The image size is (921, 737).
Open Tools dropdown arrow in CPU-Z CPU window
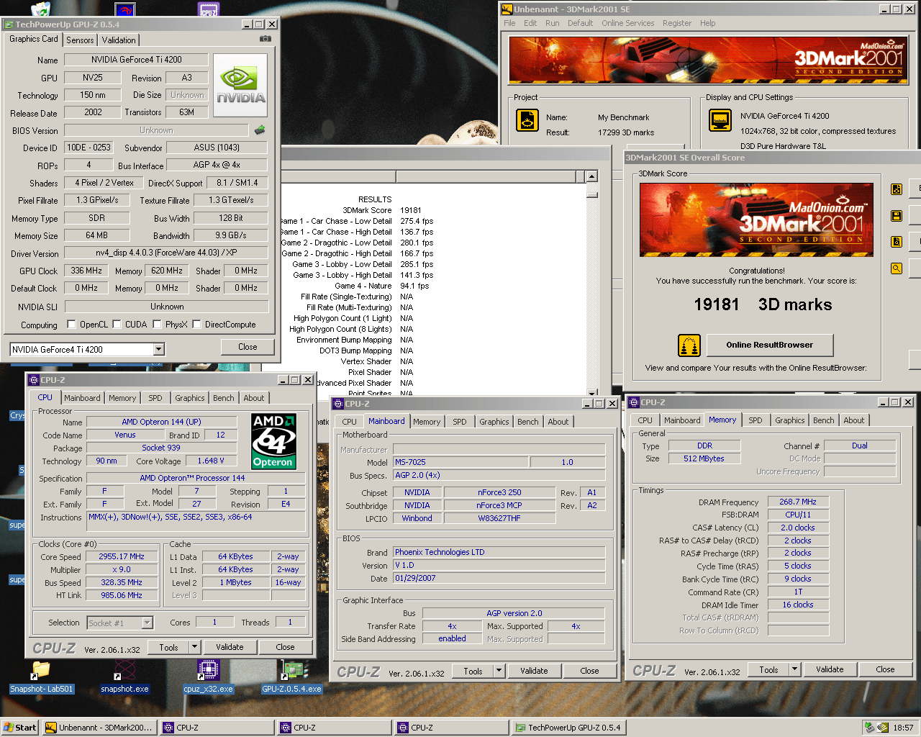point(194,647)
